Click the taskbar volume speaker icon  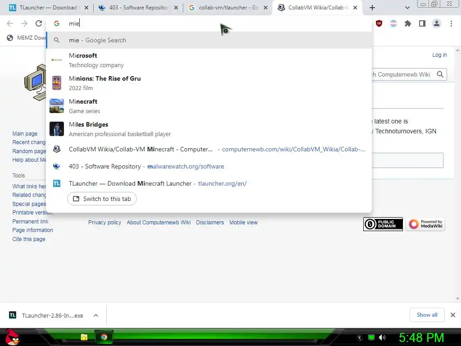coord(382,337)
